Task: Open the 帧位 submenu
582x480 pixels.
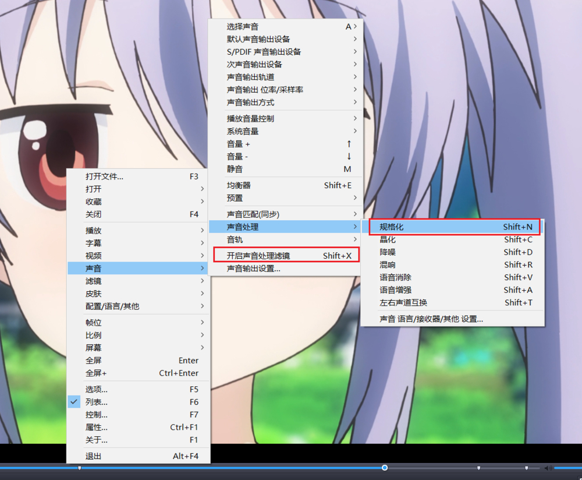Action: [x=139, y=323]
